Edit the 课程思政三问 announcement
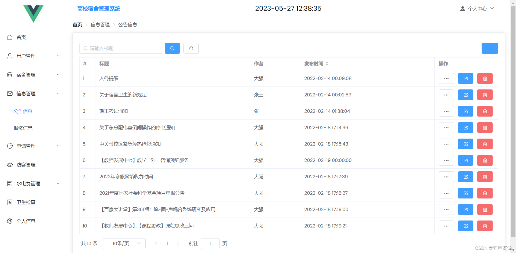Image resolution: width=516 pixels, height=253 pixels. click(465, 226)
